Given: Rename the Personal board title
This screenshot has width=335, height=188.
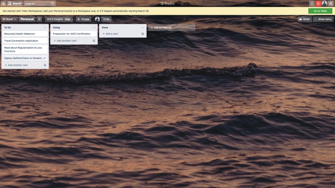Looking at the screenshot, I should tap(27, 19).
